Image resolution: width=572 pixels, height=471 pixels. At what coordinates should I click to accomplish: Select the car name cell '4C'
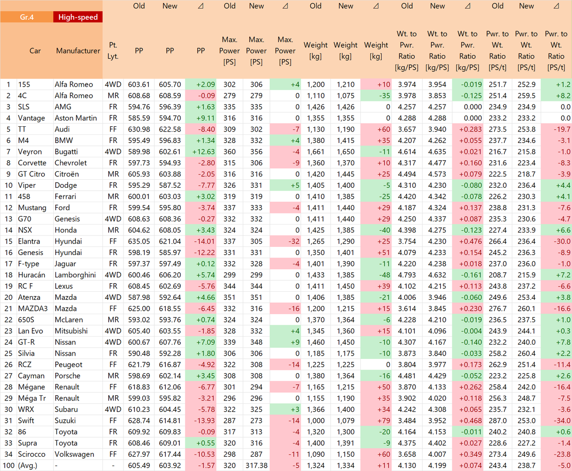click(35, 95)
